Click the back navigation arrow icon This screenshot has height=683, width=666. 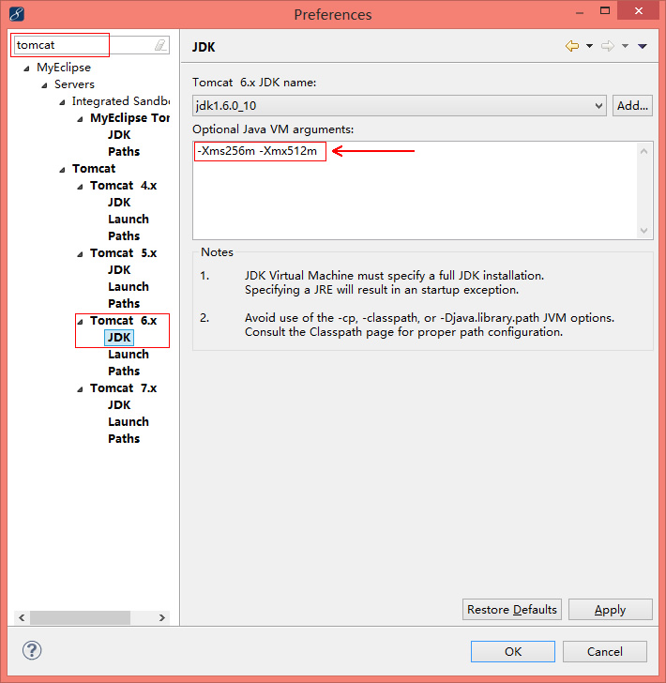pos(572,46)
